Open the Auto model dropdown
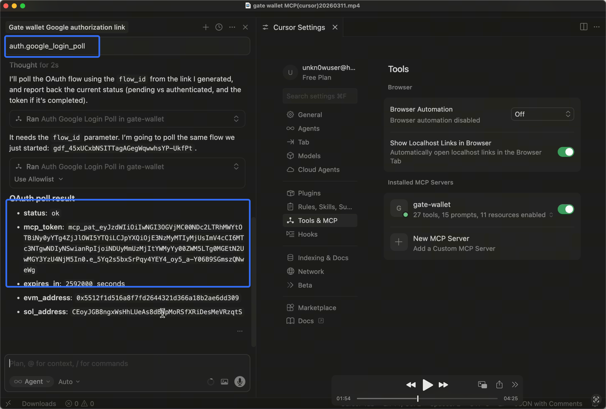Viewport: 606px width, 409px height. pos(69,382)
